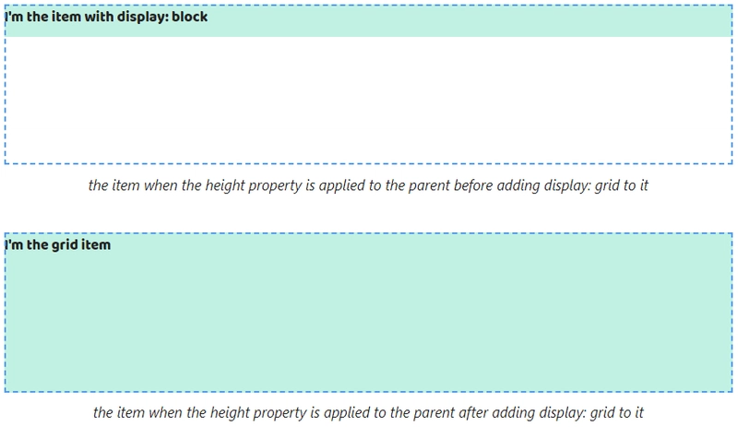This screenshot has height=427, width=738.
Task: Click the word "block" in the first item label
Action: pos(190,17)
